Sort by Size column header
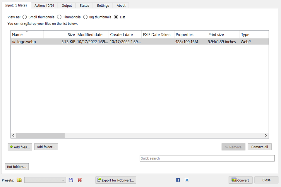The height and width of the screenshot is (187, 281). pos(60,34)
